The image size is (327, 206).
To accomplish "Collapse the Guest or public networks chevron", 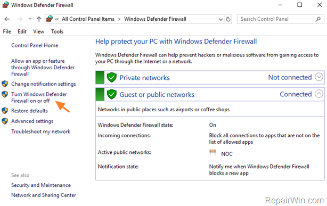I will [318, 94].
